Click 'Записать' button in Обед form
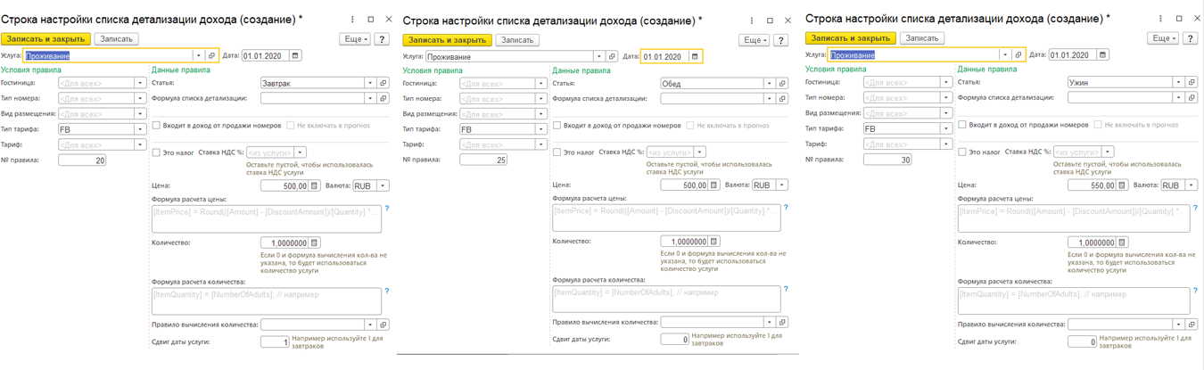 [x=516, y=40]
